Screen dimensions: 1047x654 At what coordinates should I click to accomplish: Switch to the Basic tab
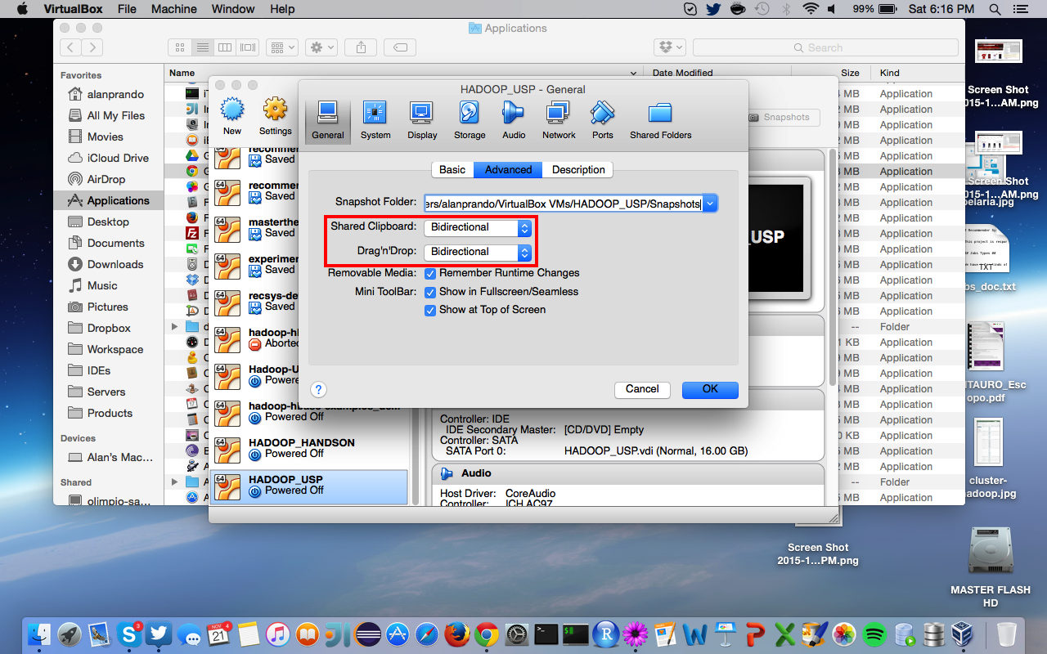[452, 170]
